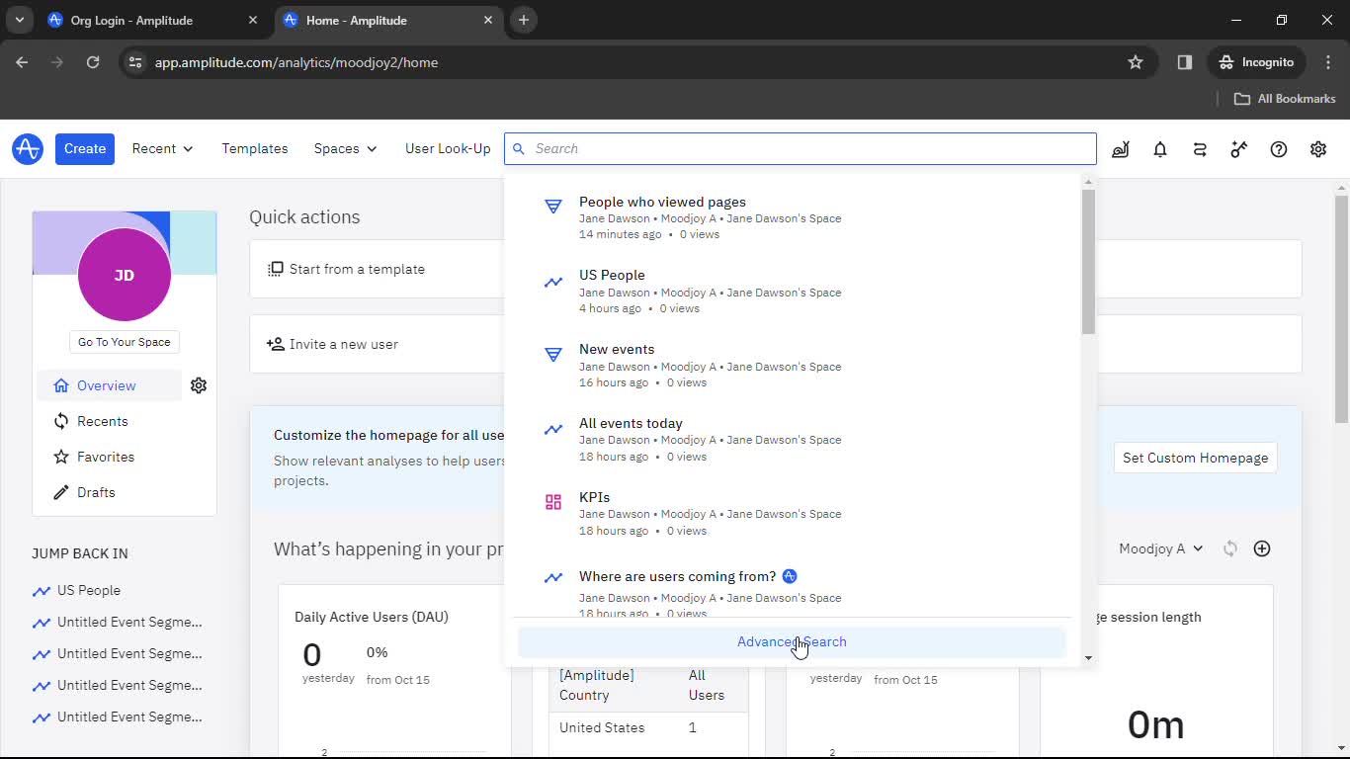
Task: Click the United States table cell
Action: coord(602,727)
